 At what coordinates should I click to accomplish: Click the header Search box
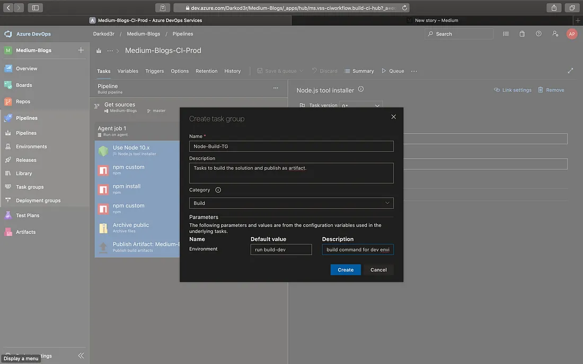[x=459, y=34]
